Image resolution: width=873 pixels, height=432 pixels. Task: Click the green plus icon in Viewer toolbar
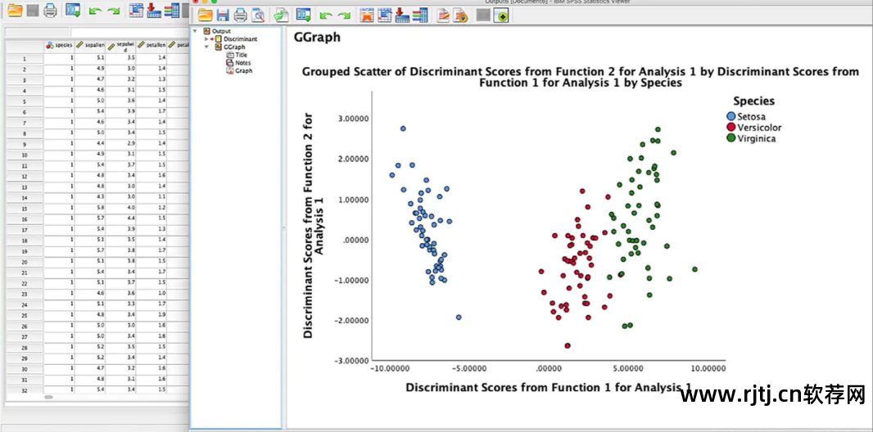[x=502, y=16]
